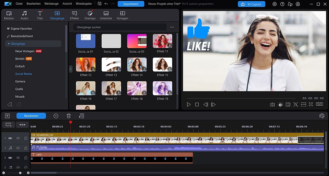Open the timeline more tools dropdown
Image resolution: width=329 pixels, height=176 pixels.
(56, 116)
